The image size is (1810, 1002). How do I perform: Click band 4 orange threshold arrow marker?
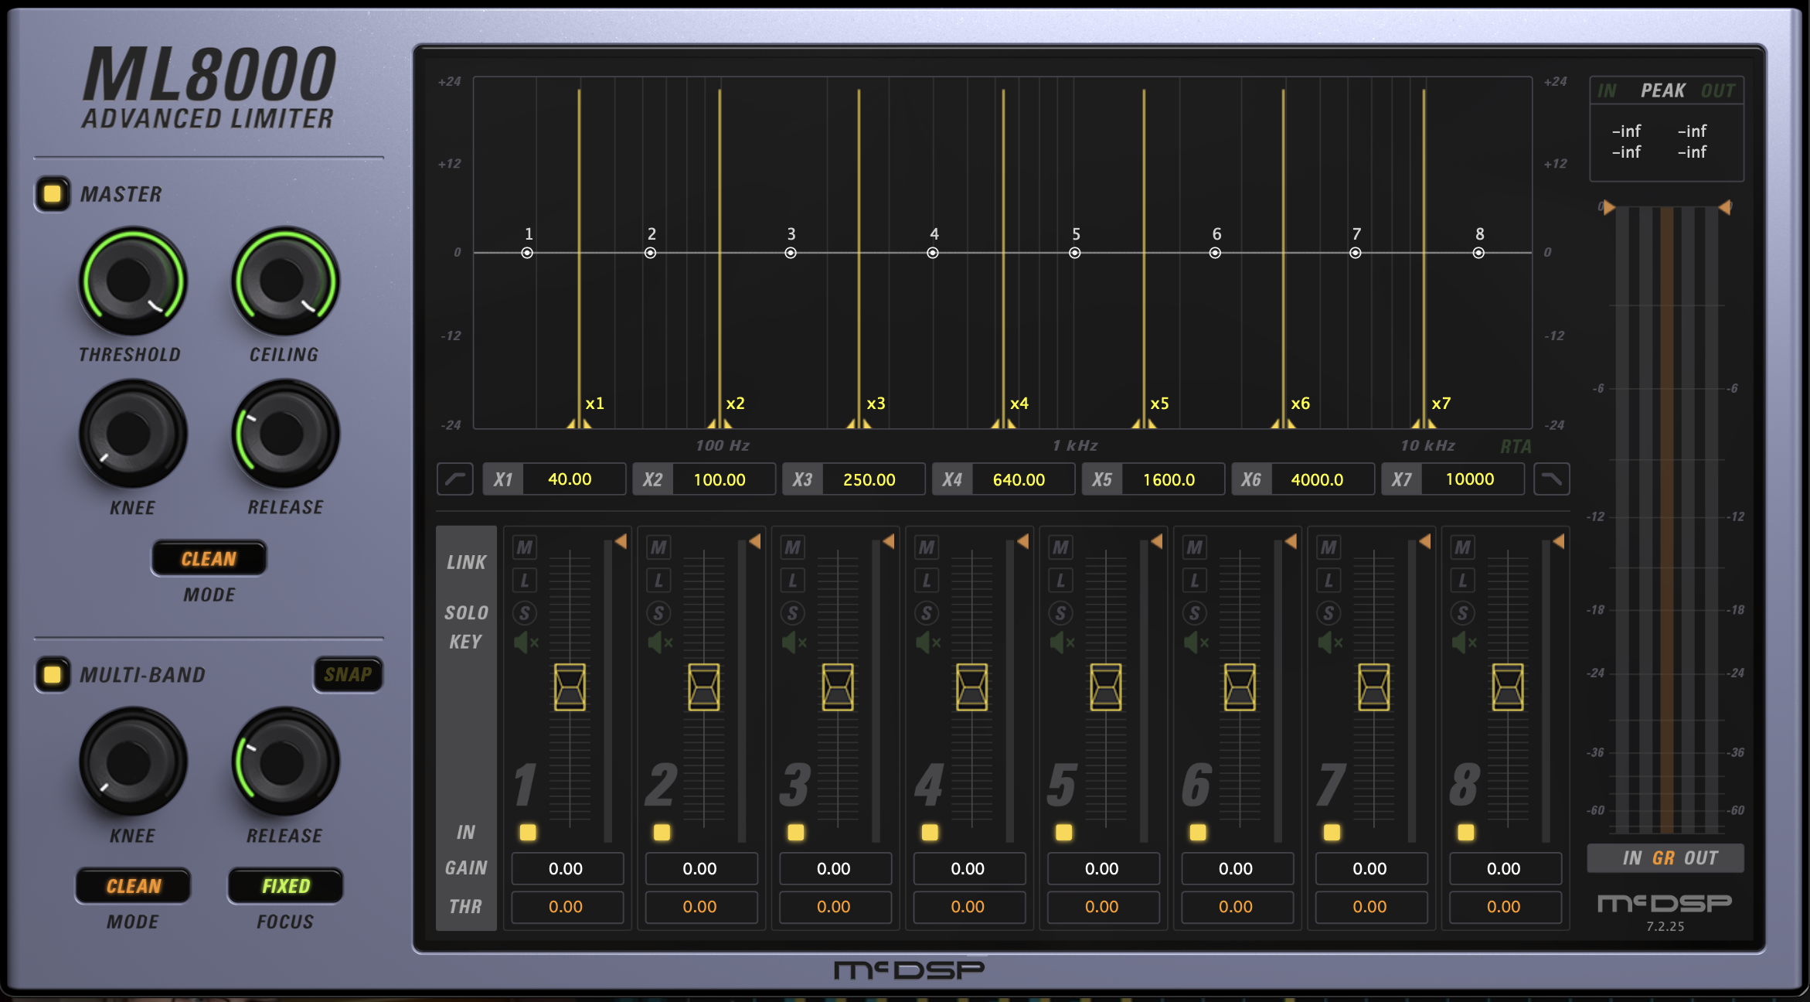pyautogui.click(x=1023, y=542)
